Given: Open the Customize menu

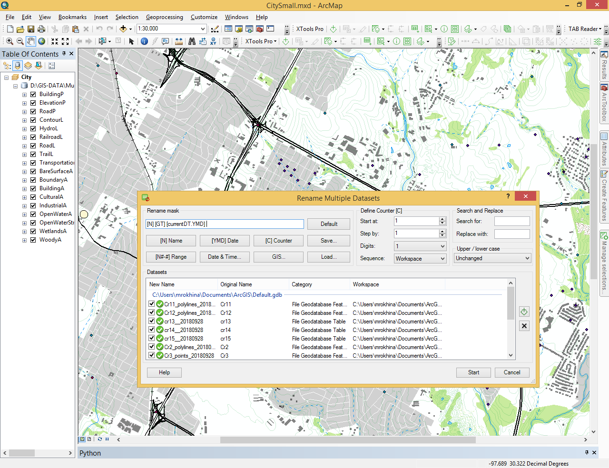Looking at the screenshot, I should tap(204, 17).
